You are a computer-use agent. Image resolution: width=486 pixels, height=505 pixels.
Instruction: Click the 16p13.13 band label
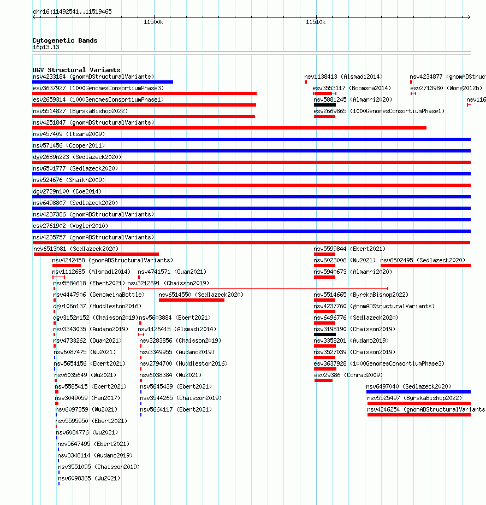pos(46,47)
